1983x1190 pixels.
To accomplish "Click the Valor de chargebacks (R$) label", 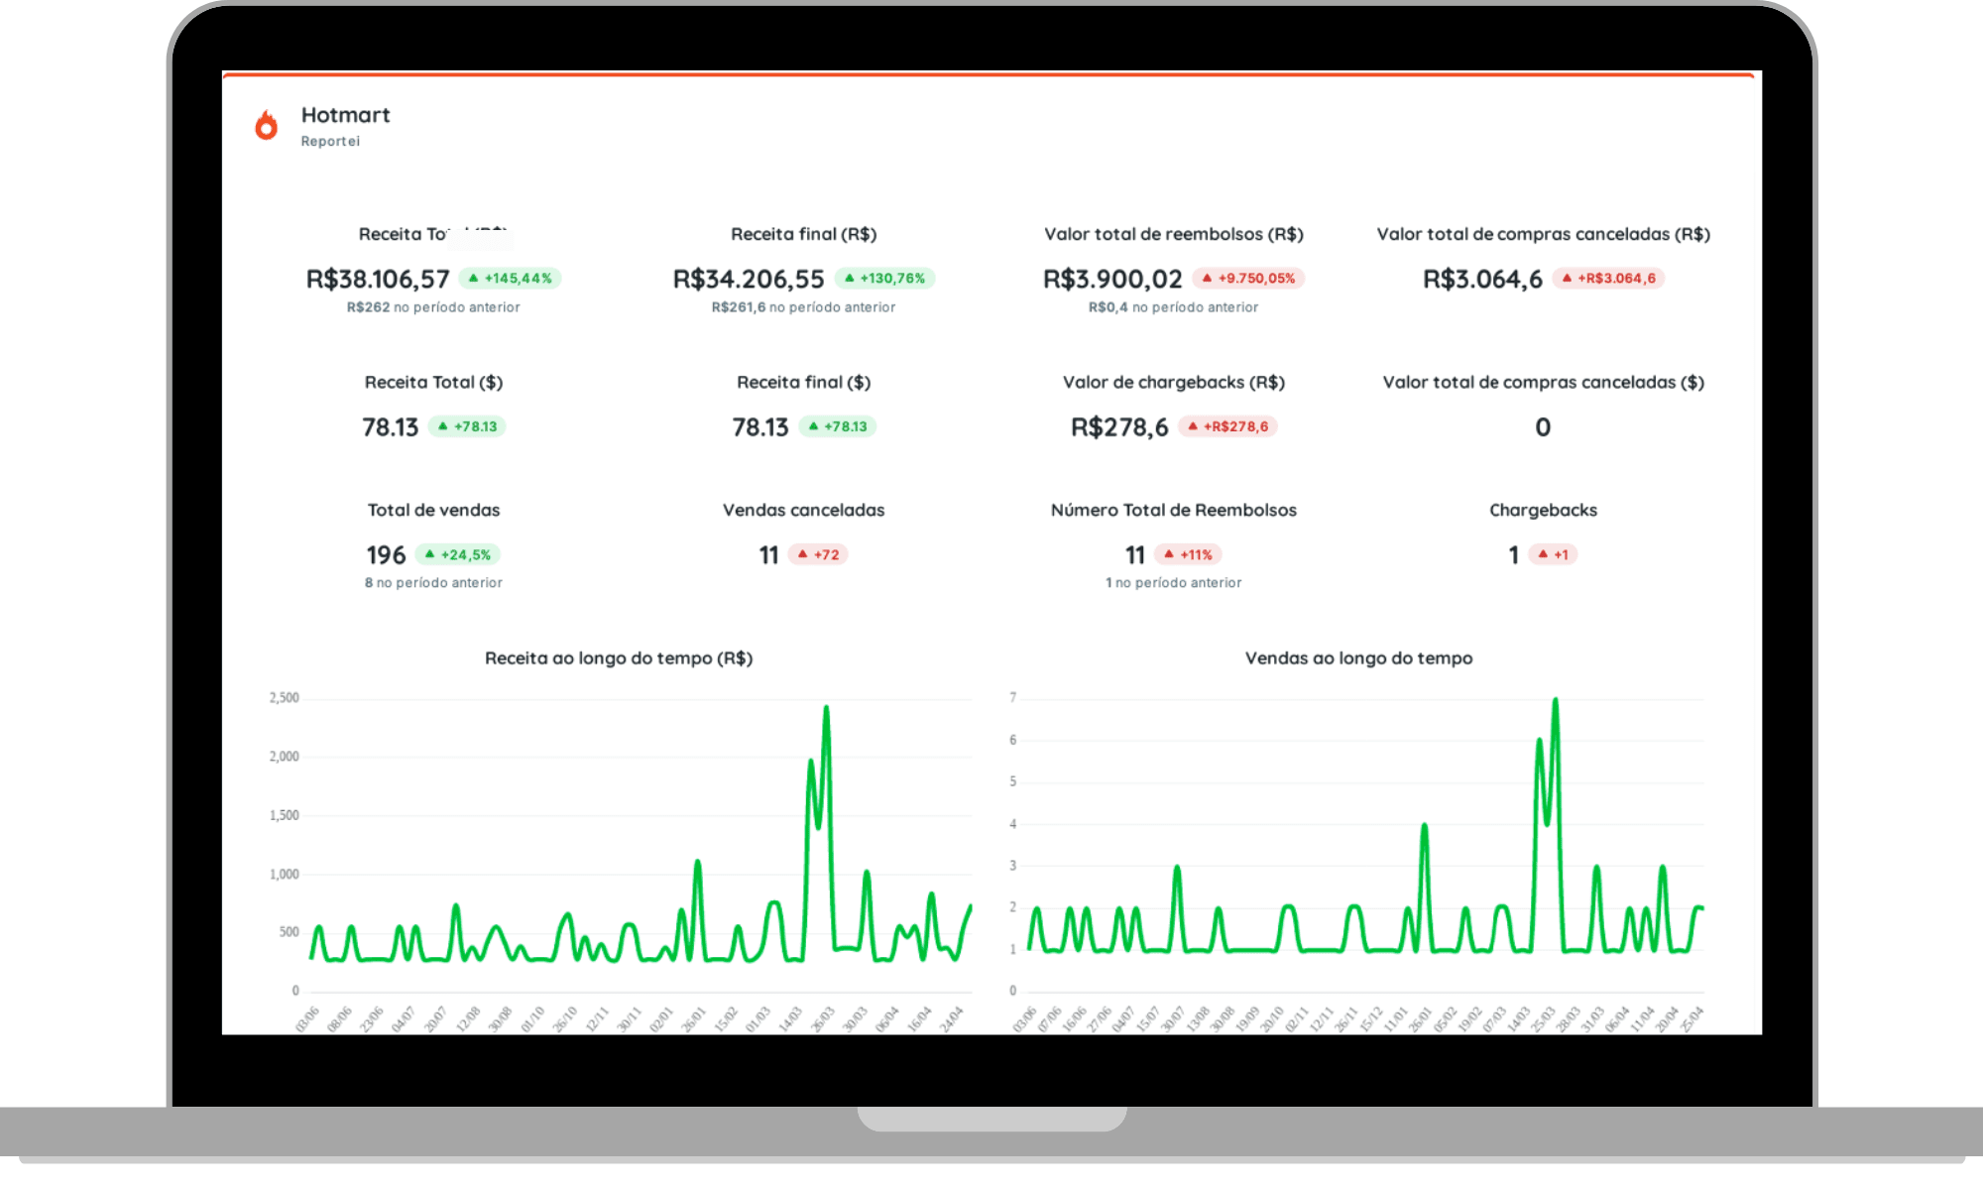I will pos(1173,382).
